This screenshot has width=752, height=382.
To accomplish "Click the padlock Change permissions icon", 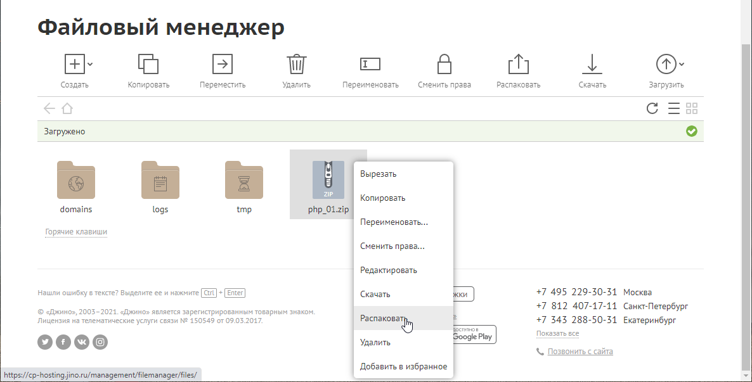I will click(444, 65).
